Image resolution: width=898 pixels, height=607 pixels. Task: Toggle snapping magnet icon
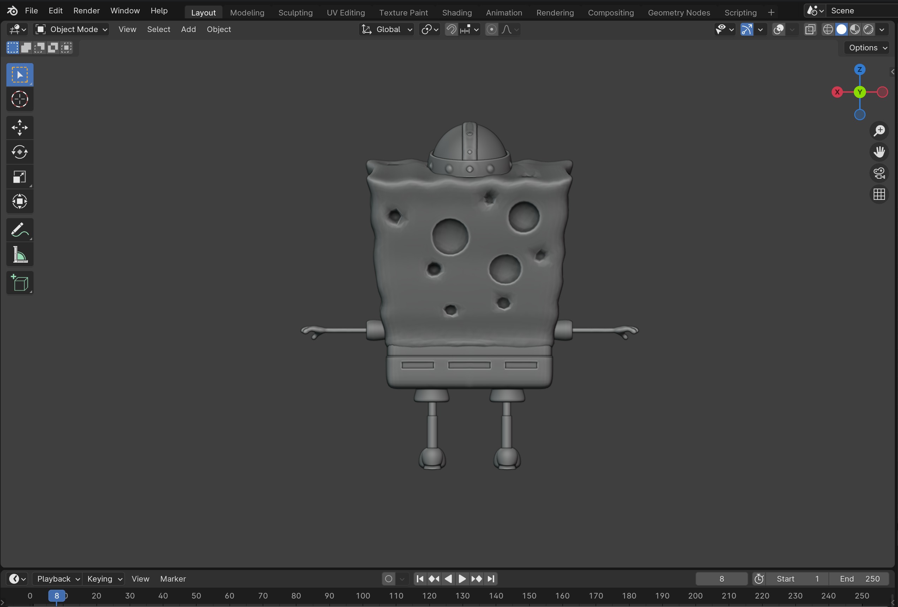451,30
